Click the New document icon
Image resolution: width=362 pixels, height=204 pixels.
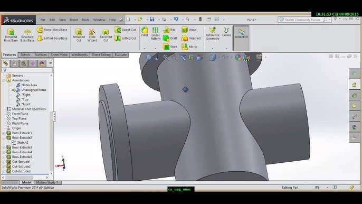click(128, 20)
